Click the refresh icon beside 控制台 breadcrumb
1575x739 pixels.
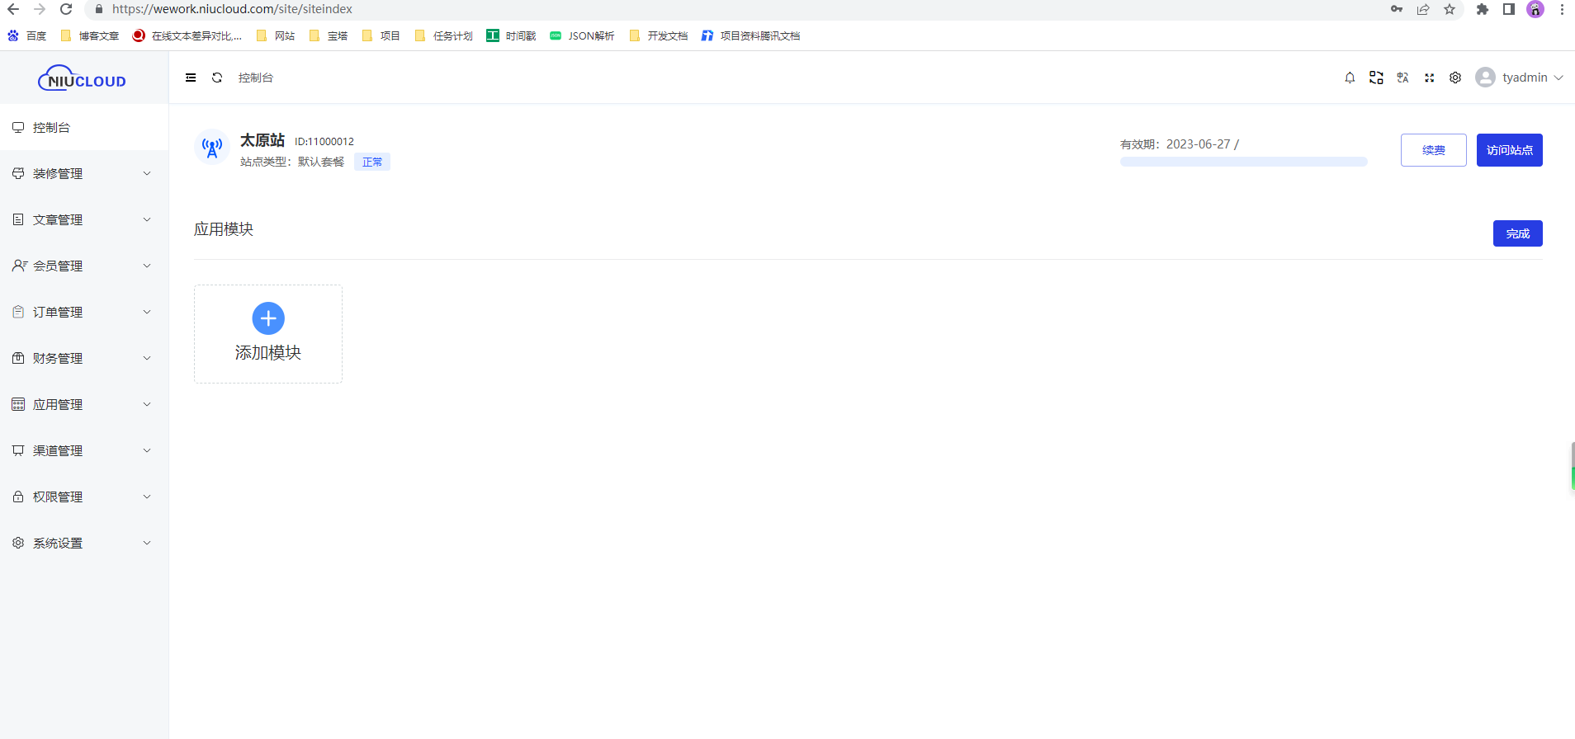click(217, 78)
